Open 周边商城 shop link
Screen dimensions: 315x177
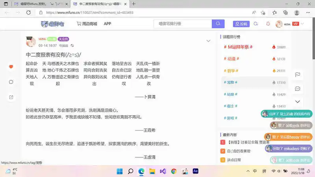pos(87,24)
